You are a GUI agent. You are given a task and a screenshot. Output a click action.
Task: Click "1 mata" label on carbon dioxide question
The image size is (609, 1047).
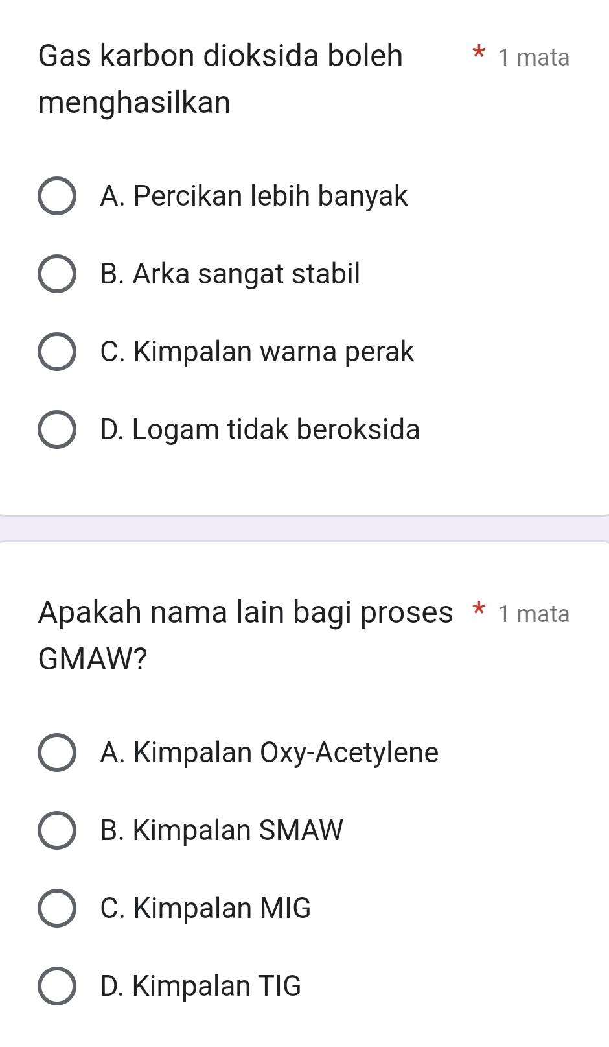(534, 58)
